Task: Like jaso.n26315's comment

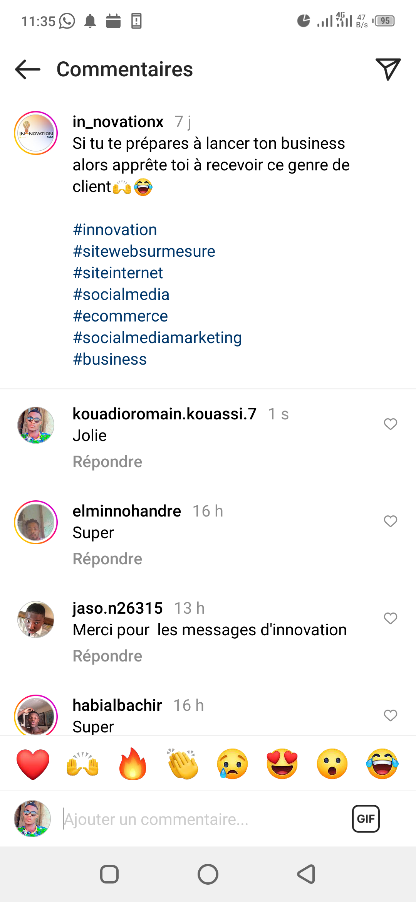Action: click(x=390, y=618)
